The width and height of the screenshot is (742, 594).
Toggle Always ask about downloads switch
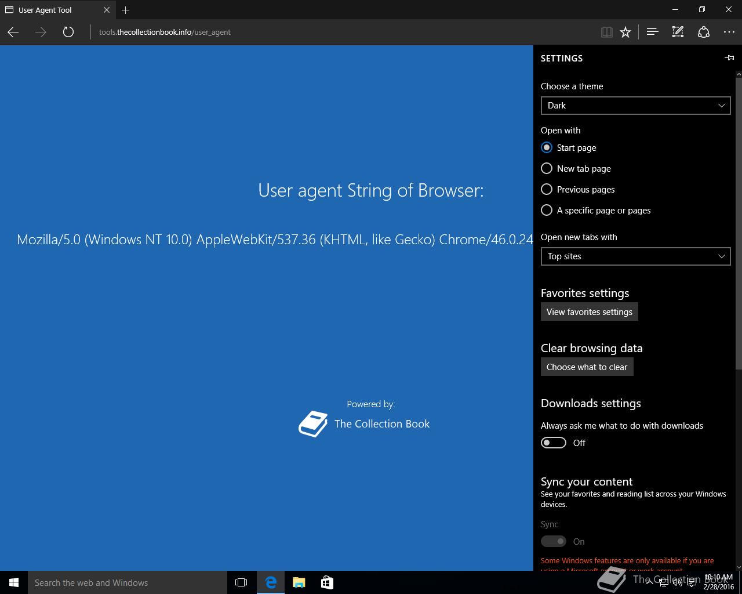click(x=553, y=443)
